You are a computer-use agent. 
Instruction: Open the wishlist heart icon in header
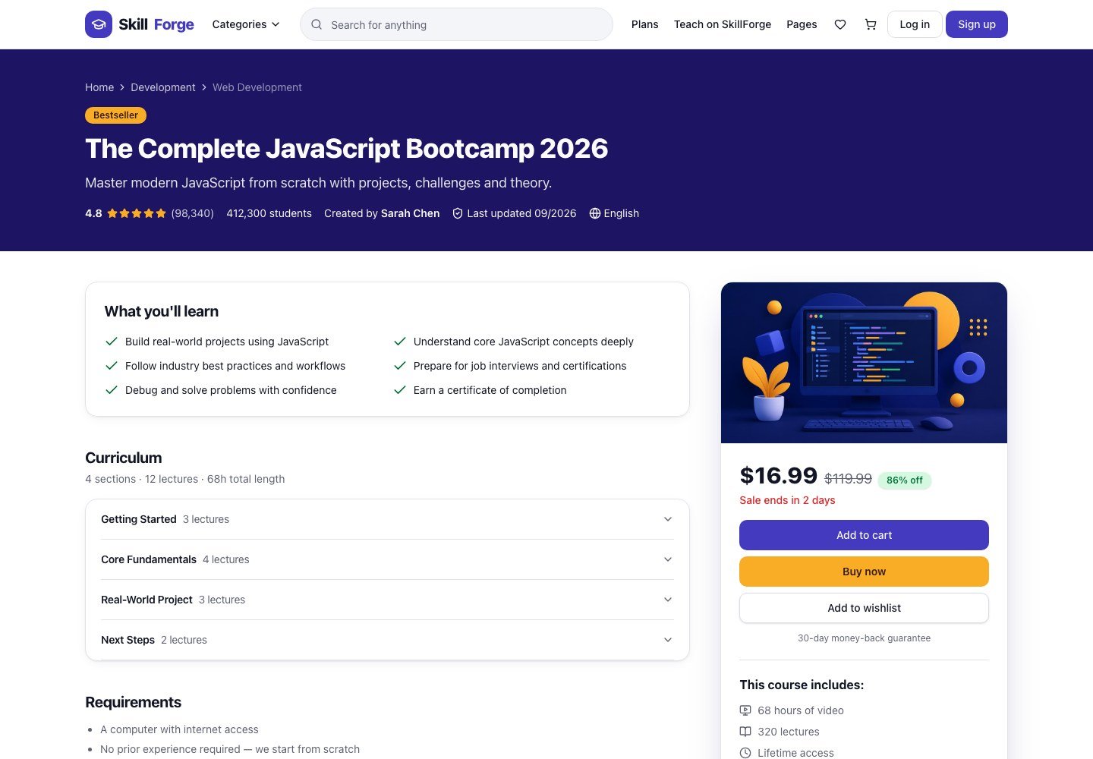point(840,24)
